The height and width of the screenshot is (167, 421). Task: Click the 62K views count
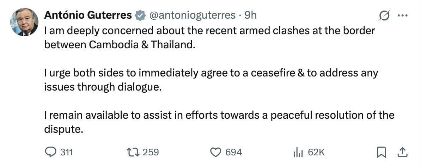click(316, 153)
